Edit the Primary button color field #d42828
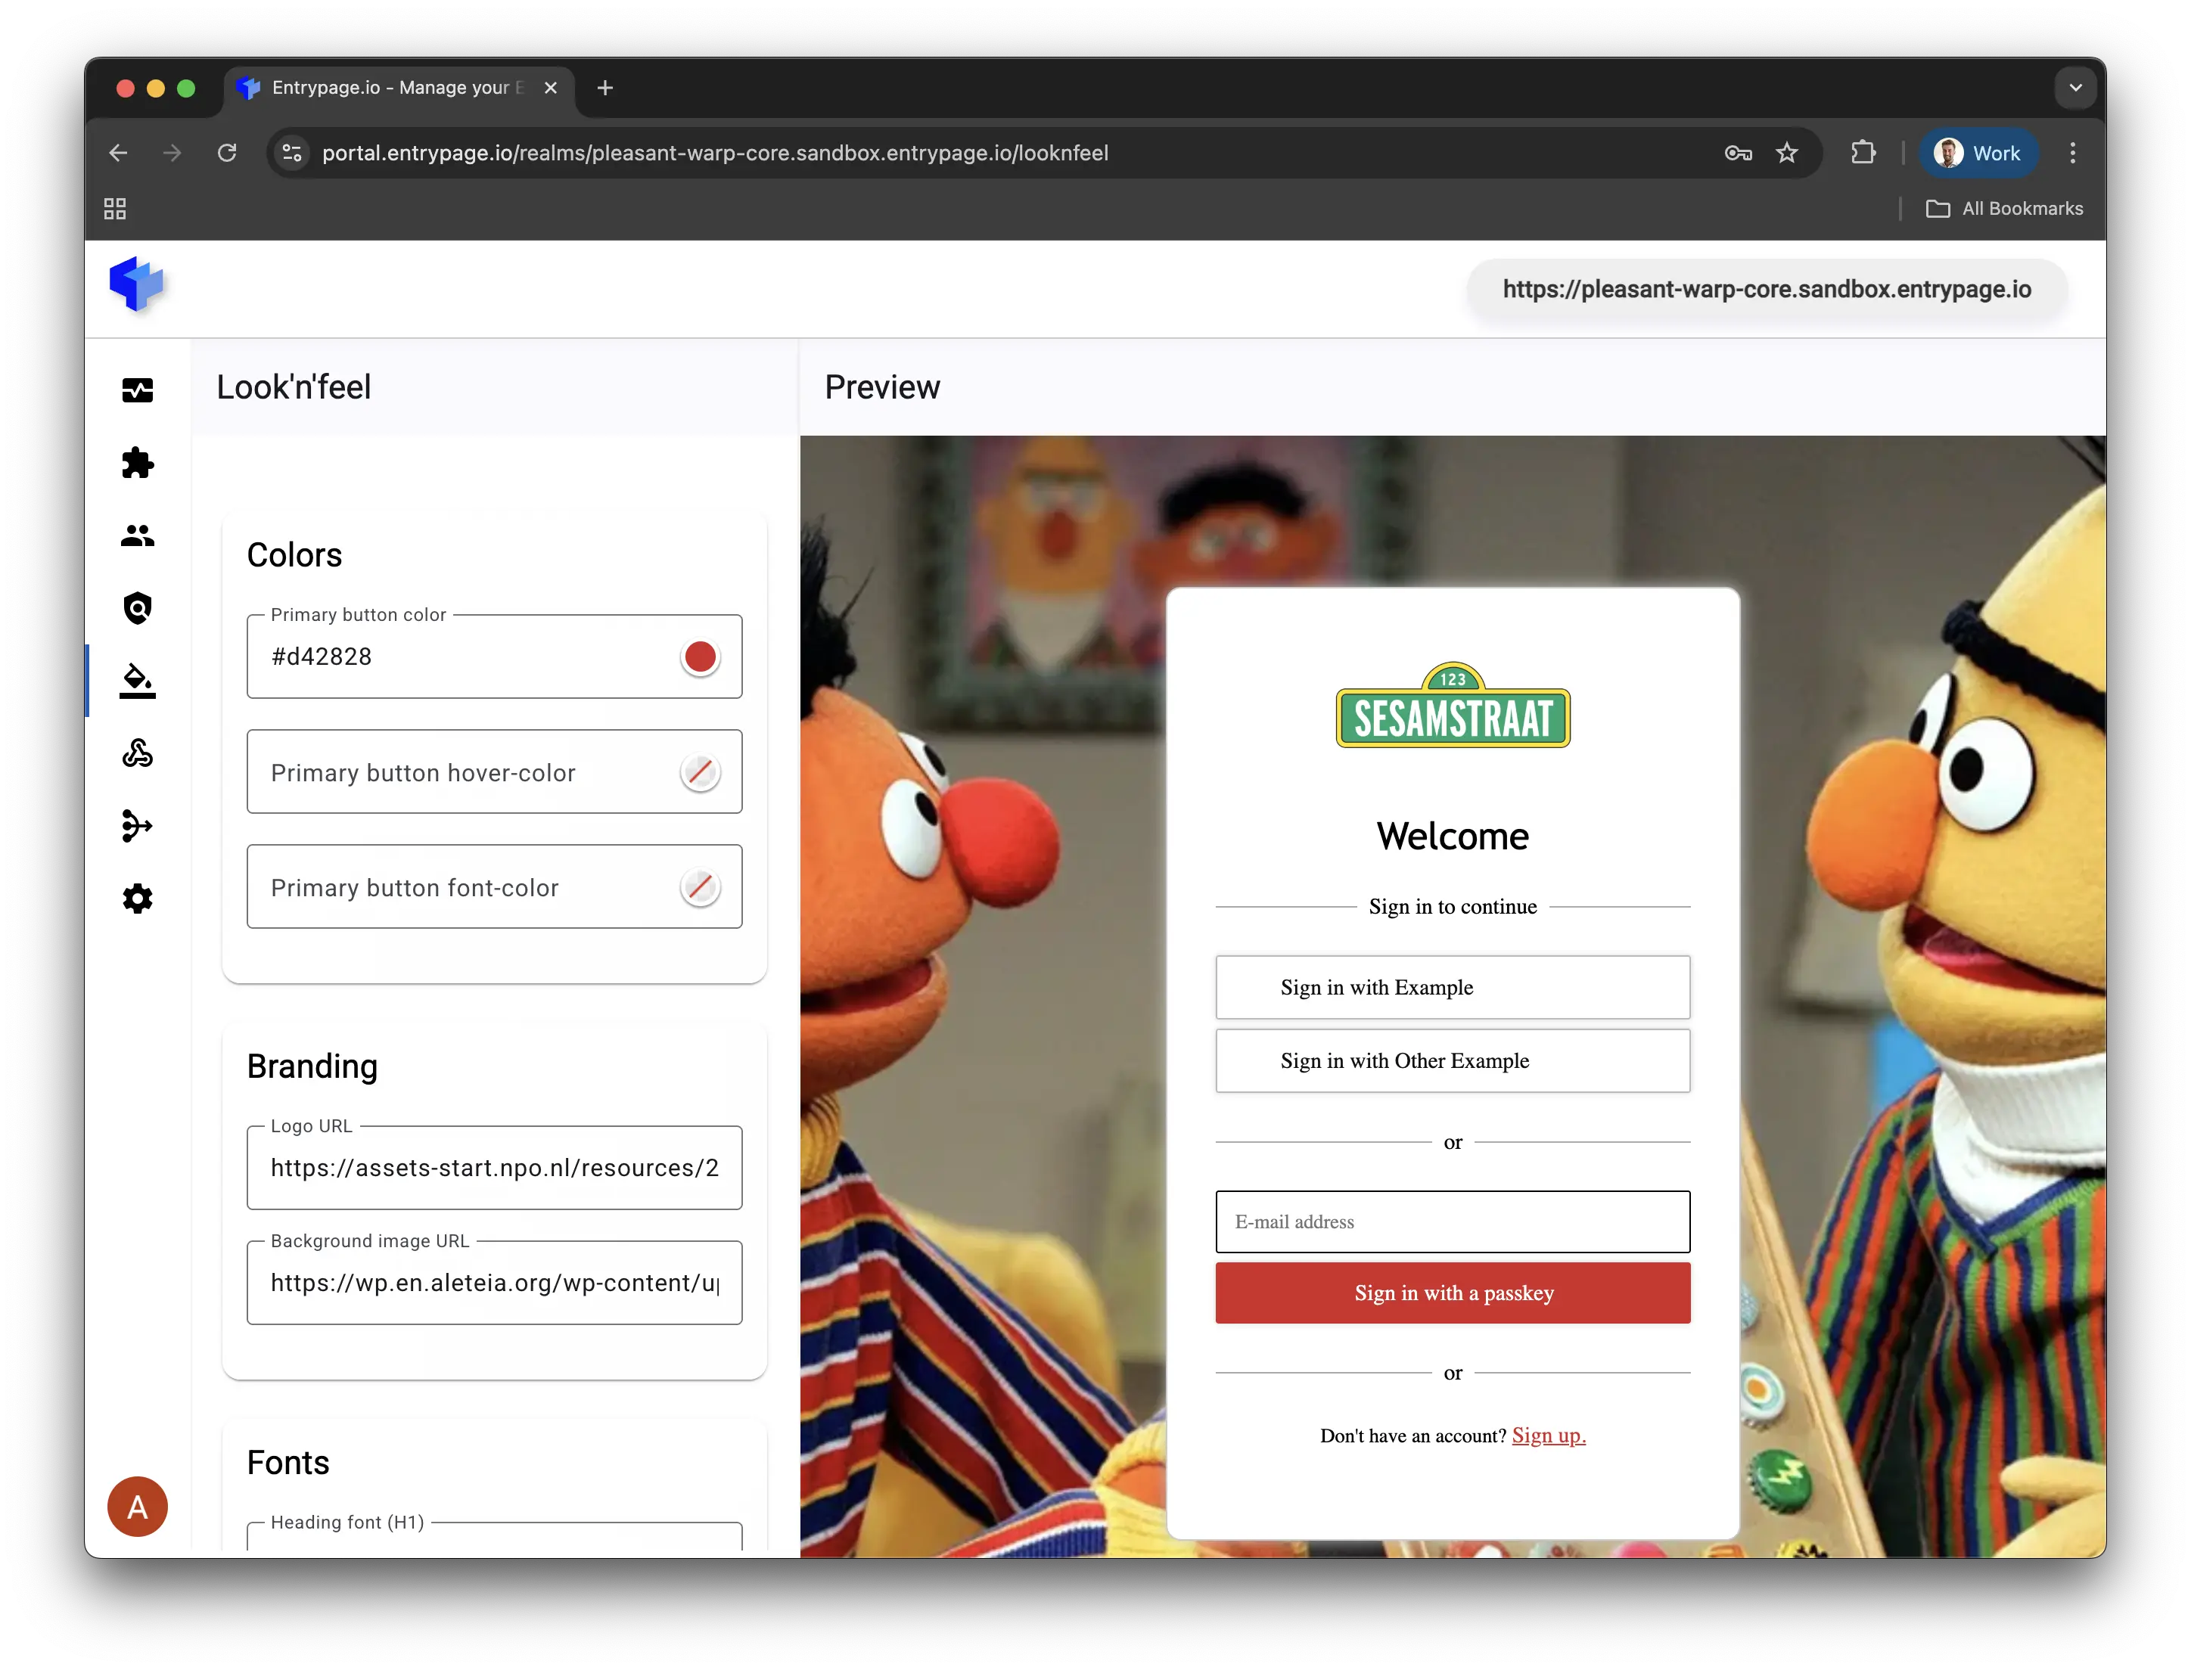This screenshot has height=1670, width=2191. [x=494, y=657]
